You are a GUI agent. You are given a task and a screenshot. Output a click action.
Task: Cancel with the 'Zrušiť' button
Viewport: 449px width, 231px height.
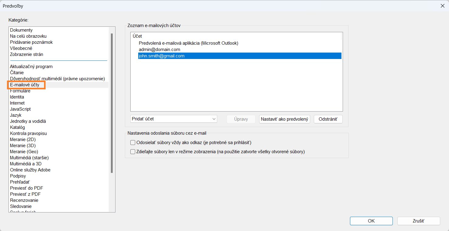click(418, 221)
